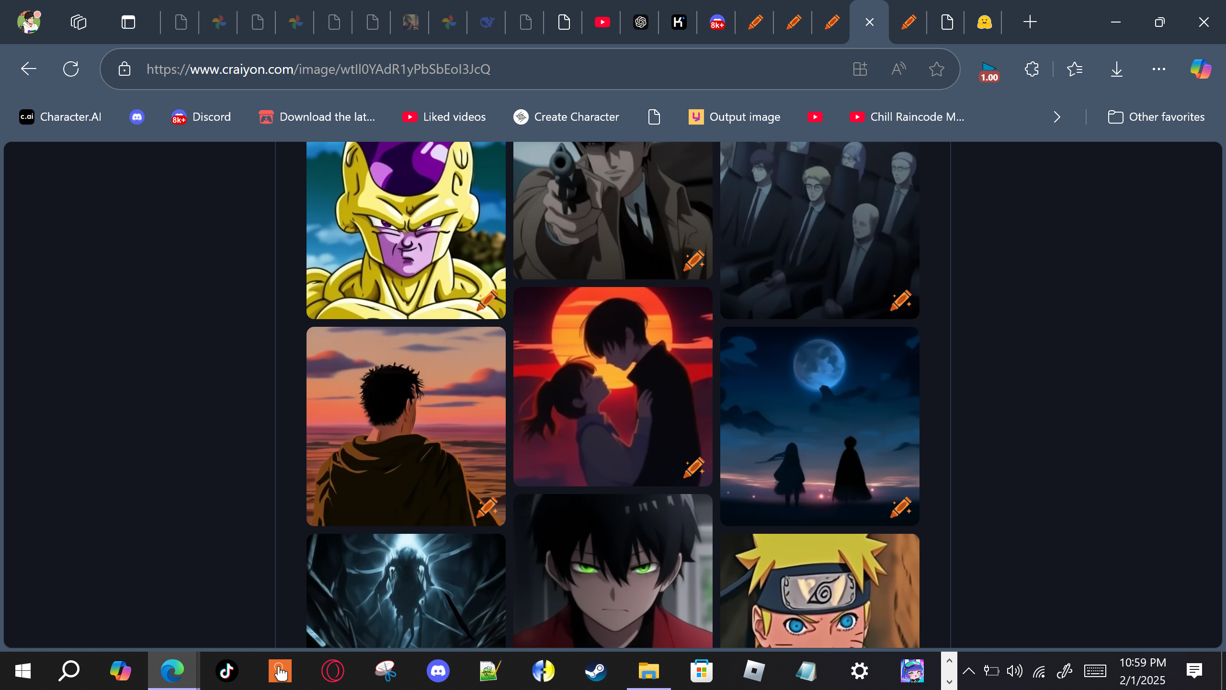Screen dimensions: 1226x690
Task: Click the Extensions puzzle icon
Action: [1032, 69]
